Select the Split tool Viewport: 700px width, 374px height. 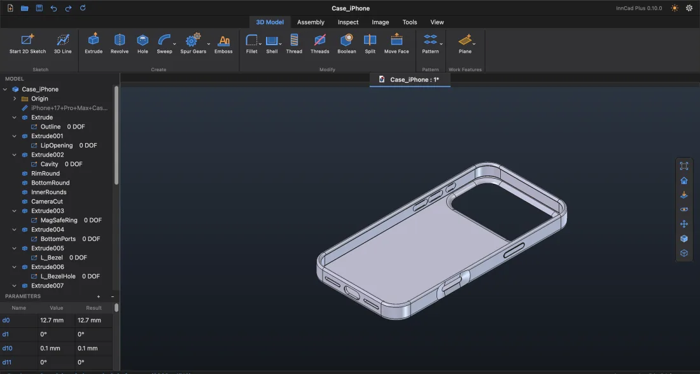370,44
